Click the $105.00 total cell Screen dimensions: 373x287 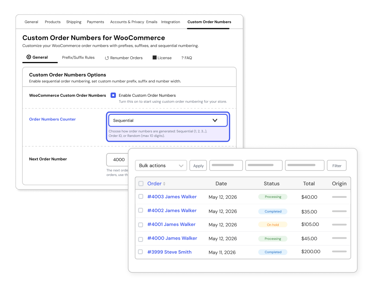pyautogui.click(x=310, y=224)
